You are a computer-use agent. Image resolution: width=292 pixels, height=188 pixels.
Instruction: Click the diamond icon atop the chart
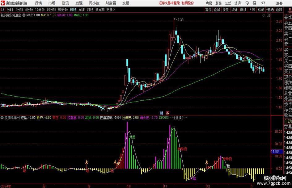pos(264,15)
